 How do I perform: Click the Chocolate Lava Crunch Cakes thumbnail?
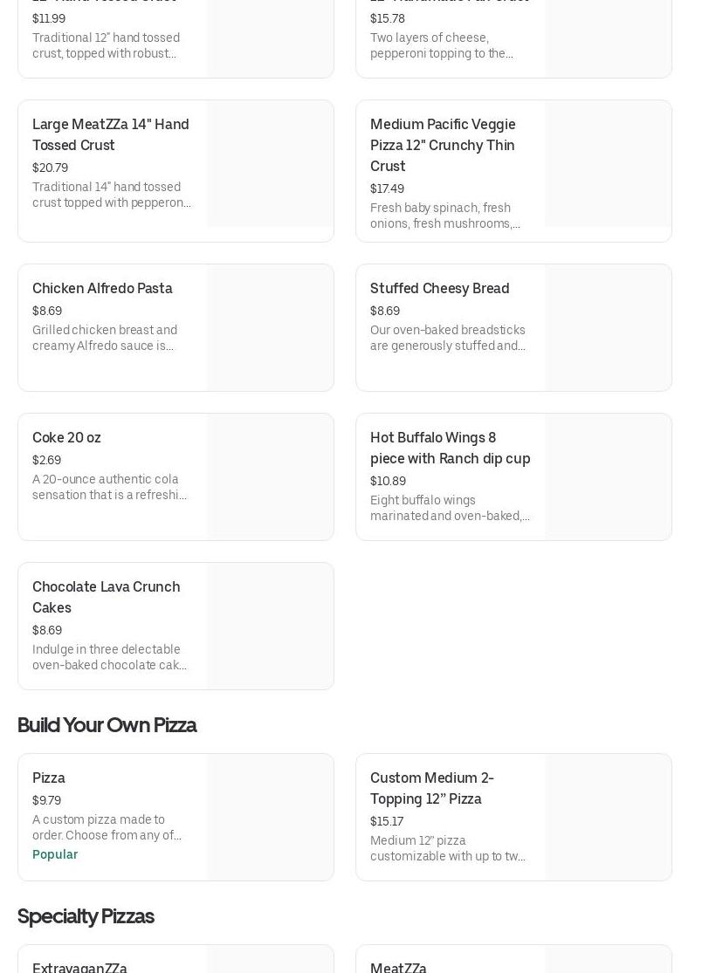point(270,627)
